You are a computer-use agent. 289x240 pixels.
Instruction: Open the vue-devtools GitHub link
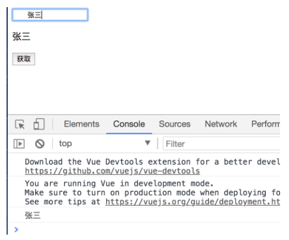tap(113, 171)
